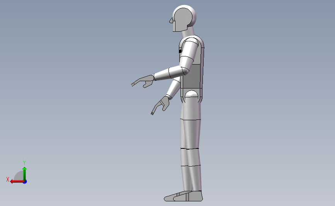
Task: Select the mannequin's raised upper hand
Action: click(143, 82)
